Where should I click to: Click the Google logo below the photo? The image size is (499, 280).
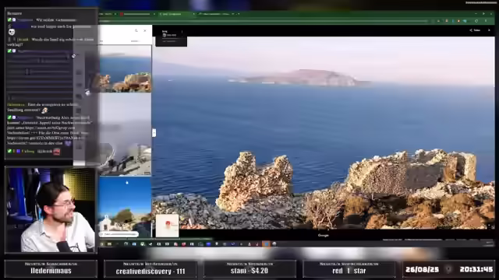click(x=324, y=235)
